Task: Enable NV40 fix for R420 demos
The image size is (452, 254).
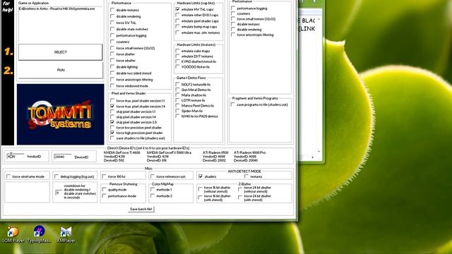Action: point(177,116)
